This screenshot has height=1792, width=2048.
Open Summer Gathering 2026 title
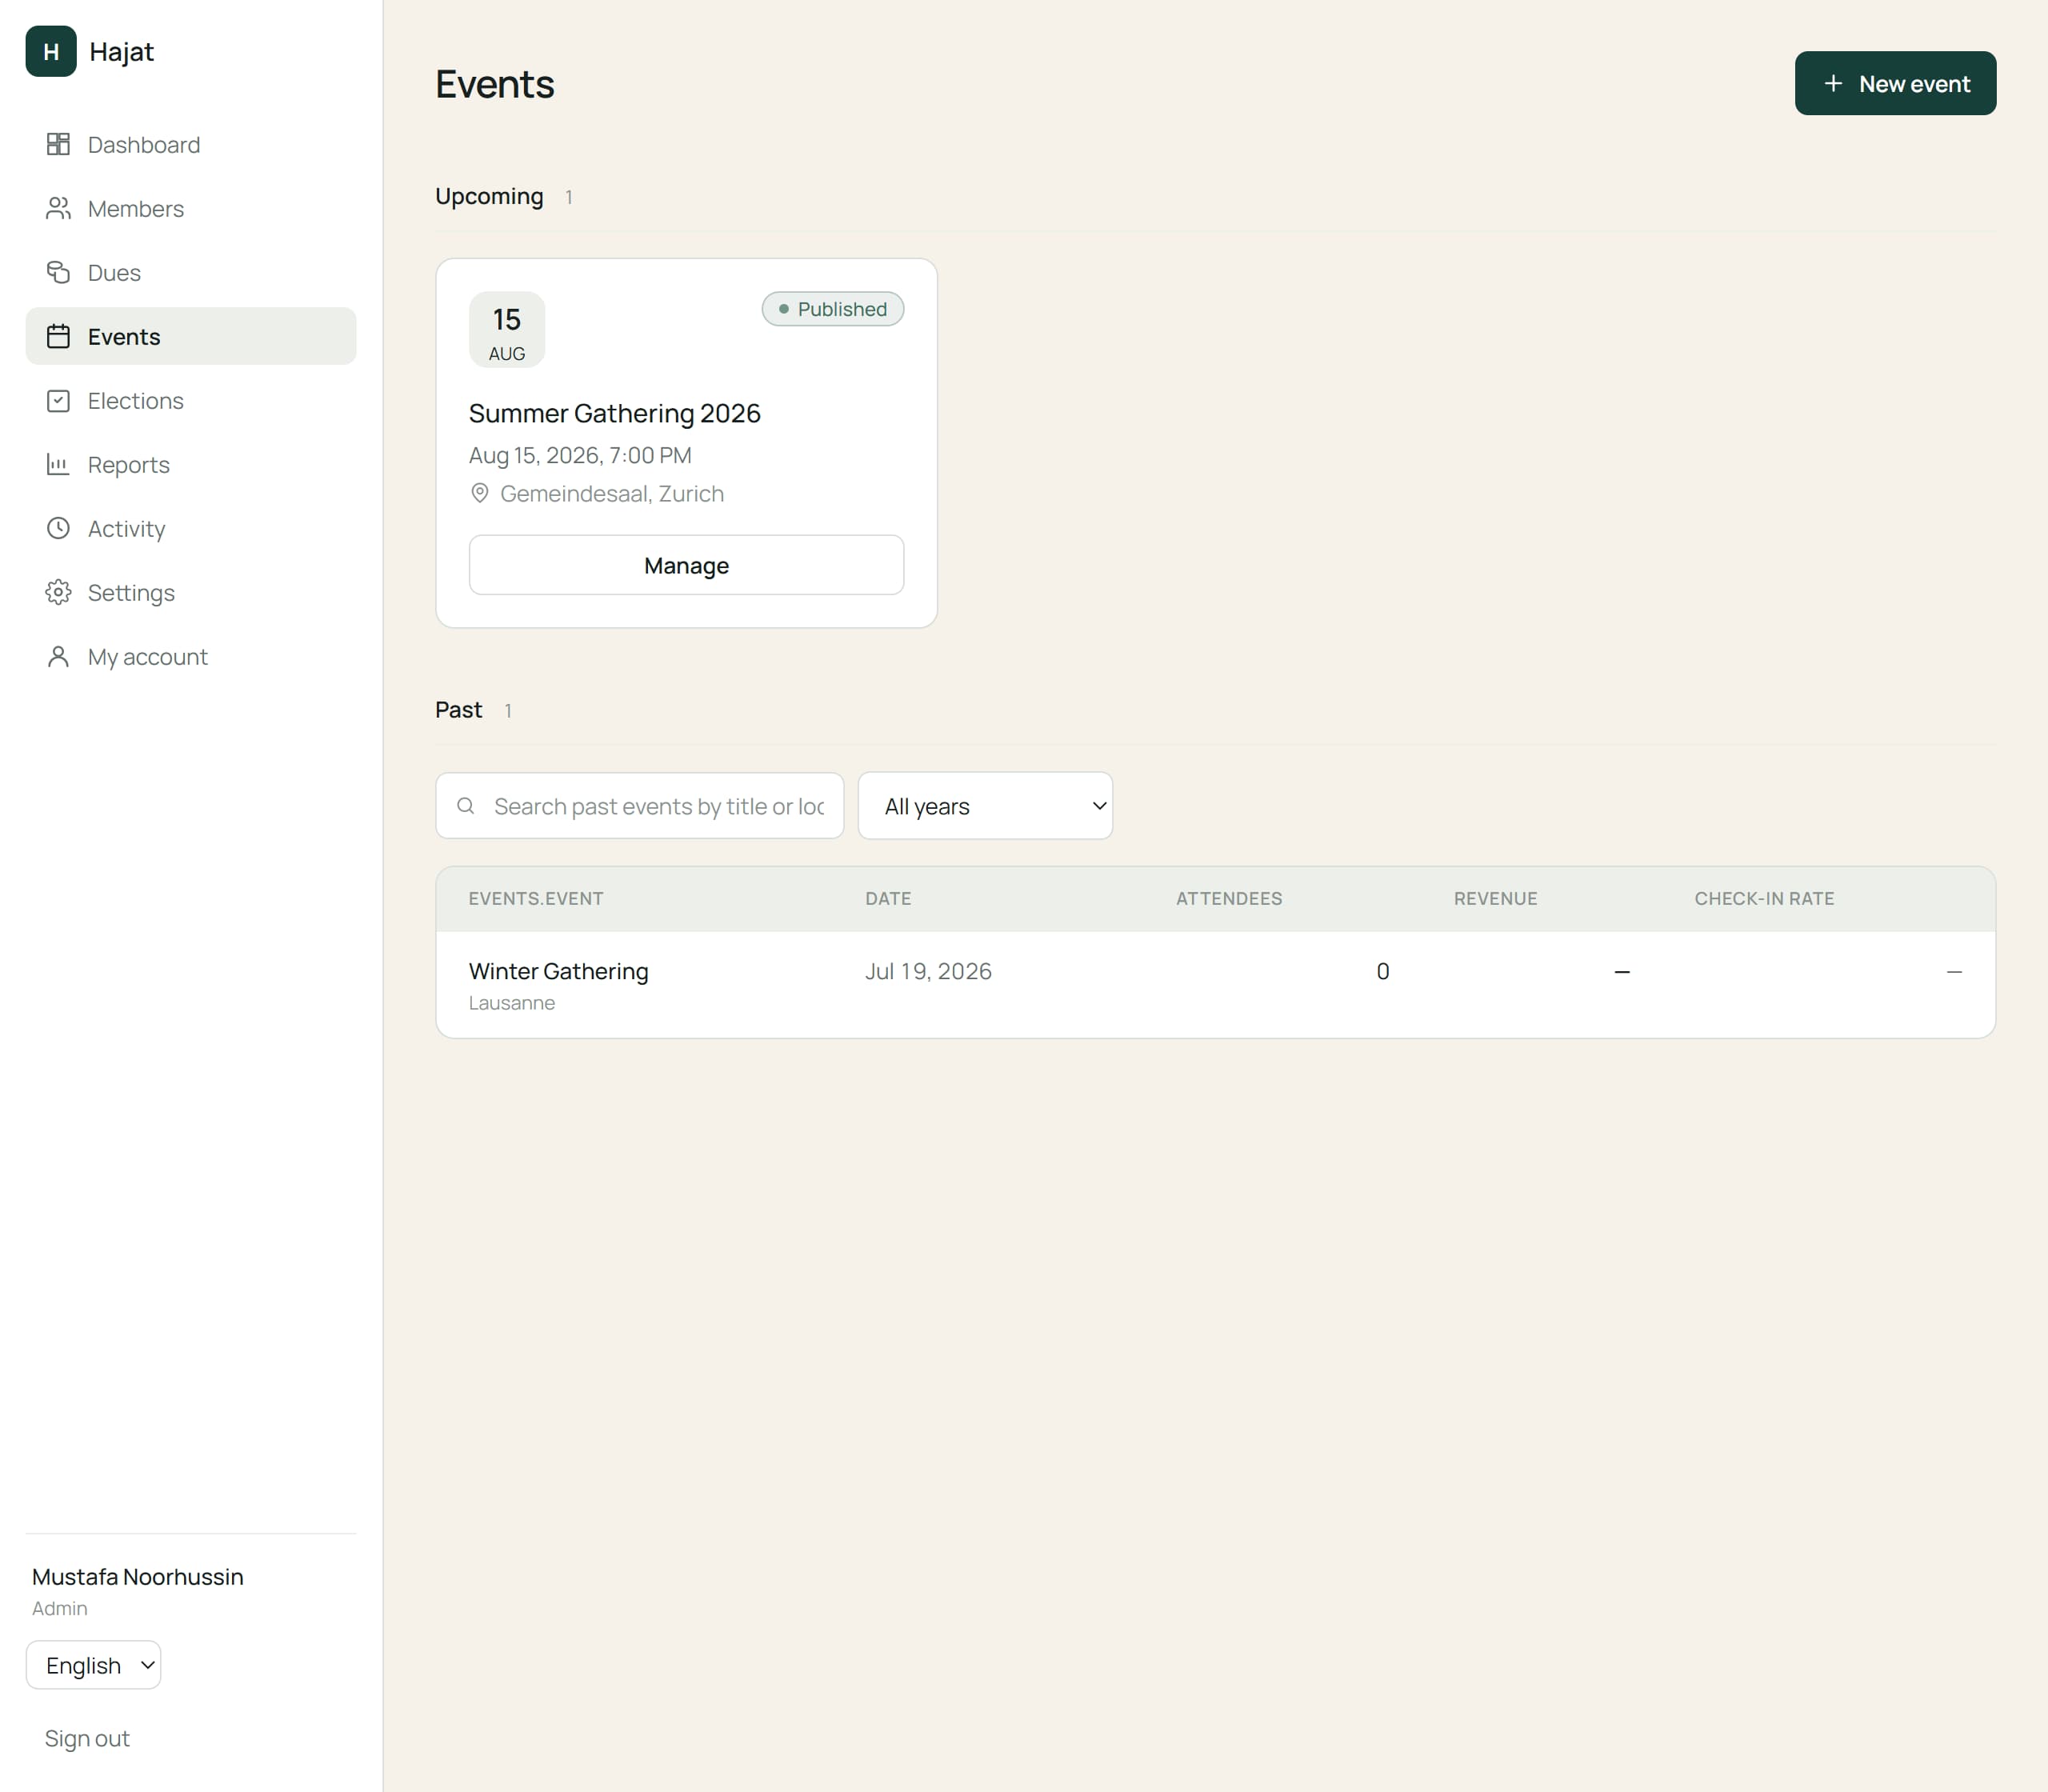(x=615, y=413)
